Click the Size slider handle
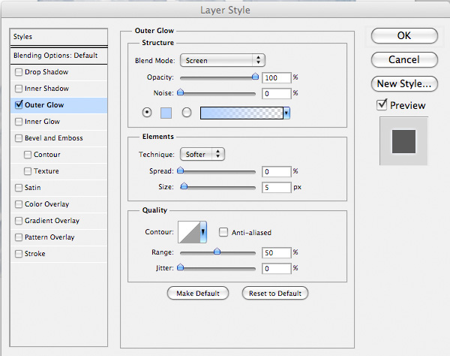This screenshot has width=450, height=356. [184, 186]
